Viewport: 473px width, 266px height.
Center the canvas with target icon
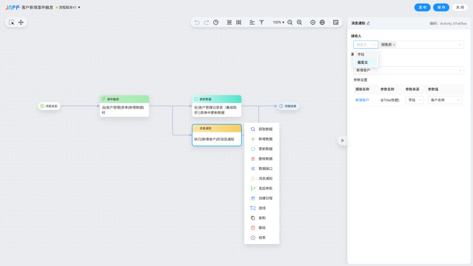[x=313, y=22]
